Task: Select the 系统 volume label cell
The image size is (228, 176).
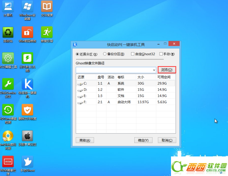Action: click(x=121, y=84)
